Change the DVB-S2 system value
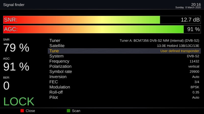 coord(193,56)
